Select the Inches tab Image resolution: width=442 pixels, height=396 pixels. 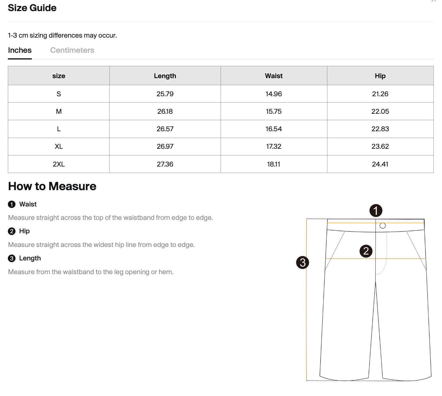coord(20,50)
